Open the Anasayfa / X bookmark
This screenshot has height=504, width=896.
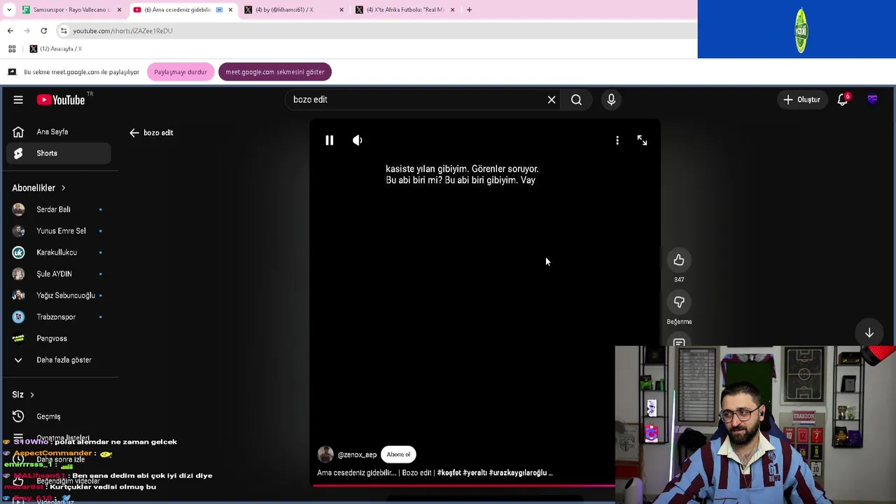click(55, 49)
